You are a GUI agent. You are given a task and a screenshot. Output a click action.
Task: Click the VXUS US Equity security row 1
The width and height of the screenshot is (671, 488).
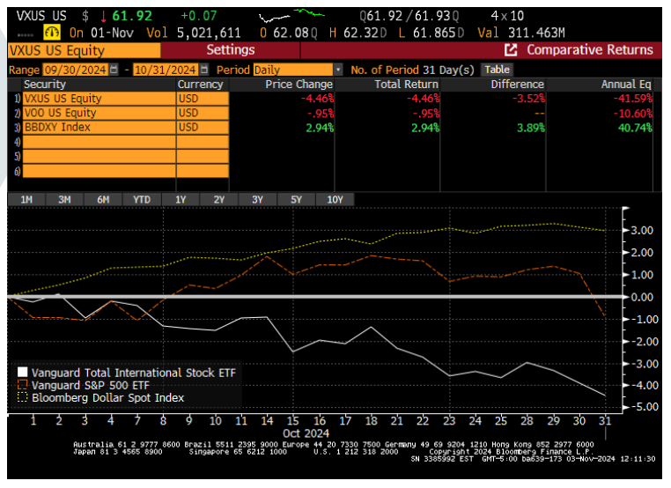[x=99, y=99]
